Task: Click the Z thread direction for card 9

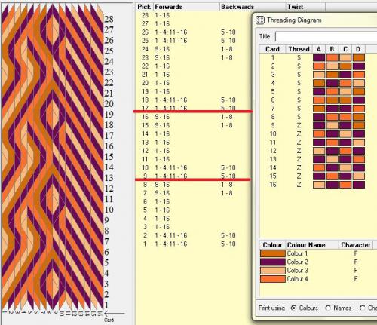Action: (299, 125)
